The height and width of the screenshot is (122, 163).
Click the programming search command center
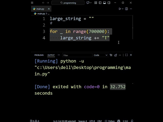point(68,3)
